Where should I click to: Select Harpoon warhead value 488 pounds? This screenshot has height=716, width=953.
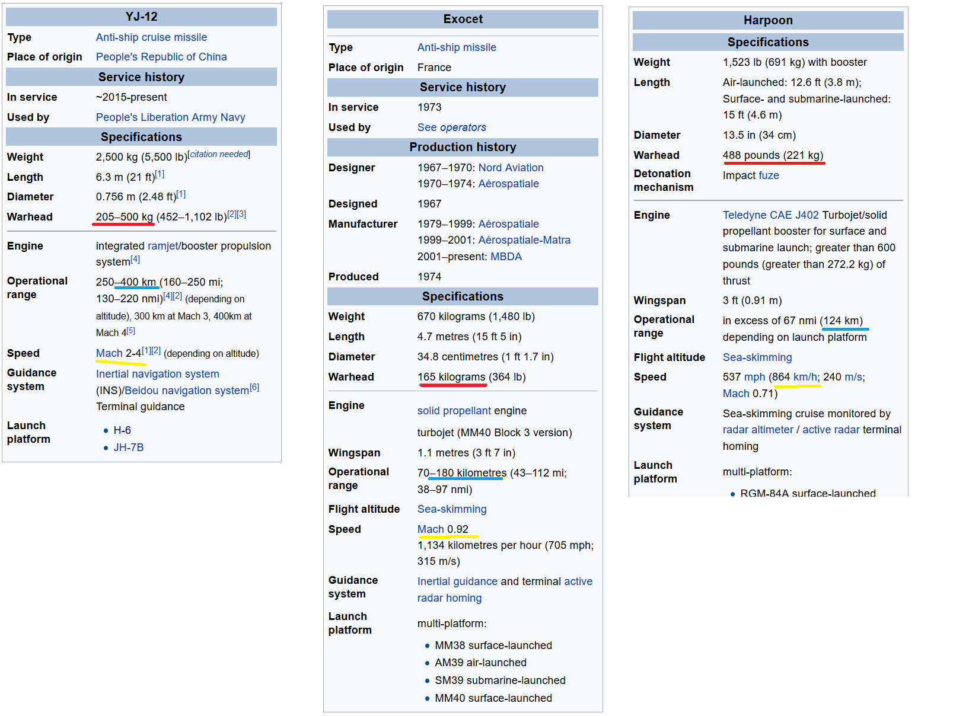(751, 155)
